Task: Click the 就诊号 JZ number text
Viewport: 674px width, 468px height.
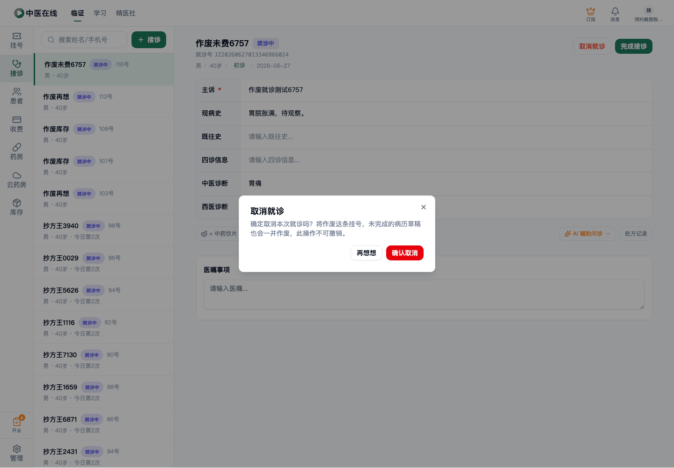Action: coord(242,55)
